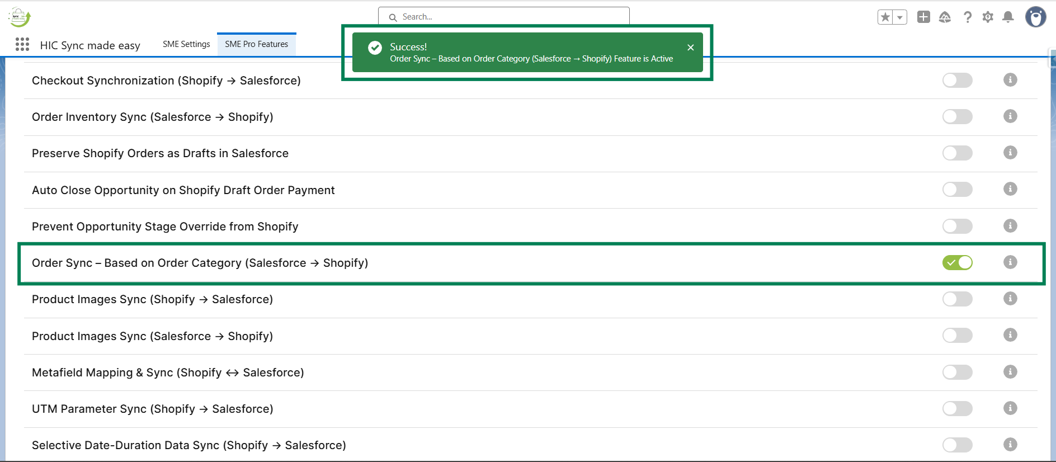Click the Favorites star icon
Viewport: 1056px width, 462px height.
(885, 17)
